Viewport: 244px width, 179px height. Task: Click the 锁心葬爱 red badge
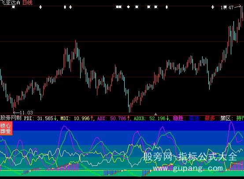point(6,128)
